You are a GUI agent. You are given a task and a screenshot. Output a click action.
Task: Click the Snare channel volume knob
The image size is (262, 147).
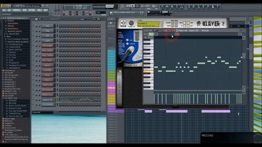[x=39, y=41]
